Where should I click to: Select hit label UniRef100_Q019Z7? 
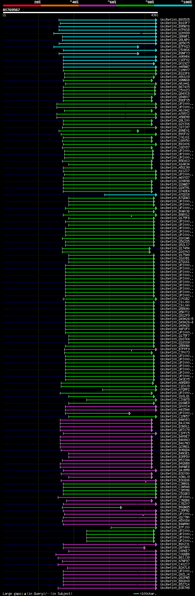175,63
